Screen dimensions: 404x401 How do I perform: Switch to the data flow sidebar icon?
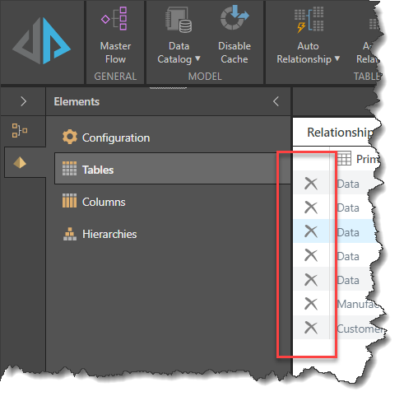[19, 130]
